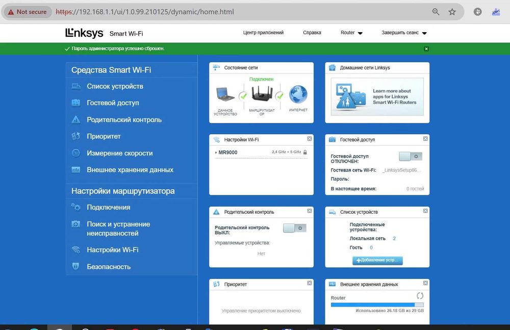
Task: Open Список устройств from sidebar
Action: click(115, 86)
